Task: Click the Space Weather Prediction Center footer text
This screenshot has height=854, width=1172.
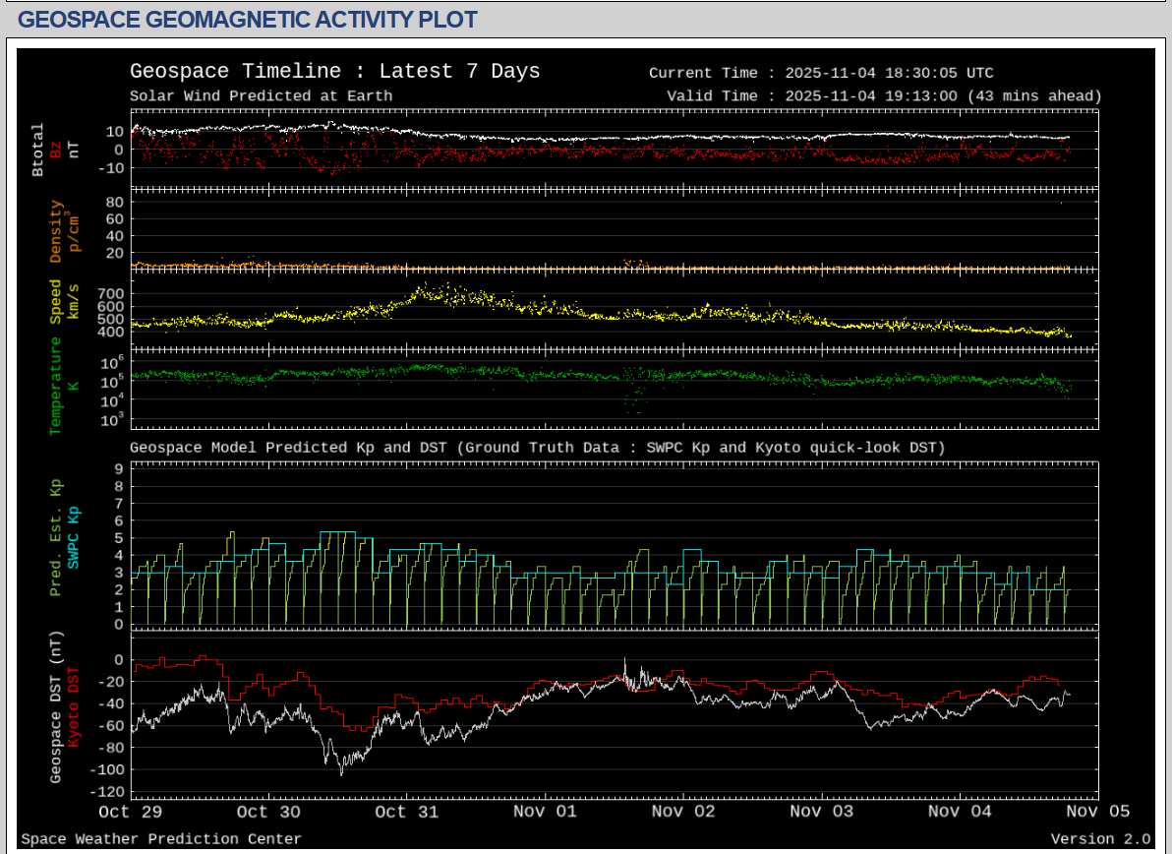Action: tap(161, 839)
